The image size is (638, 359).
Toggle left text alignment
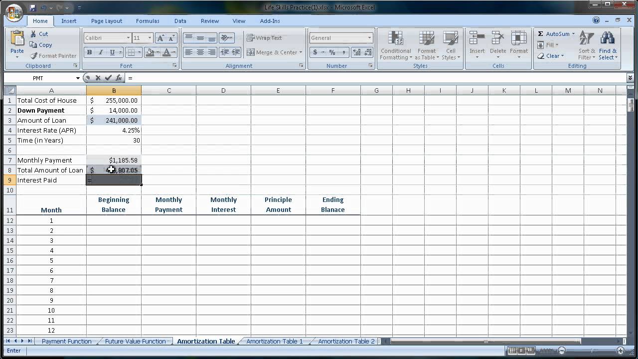[x=189, y=52]
